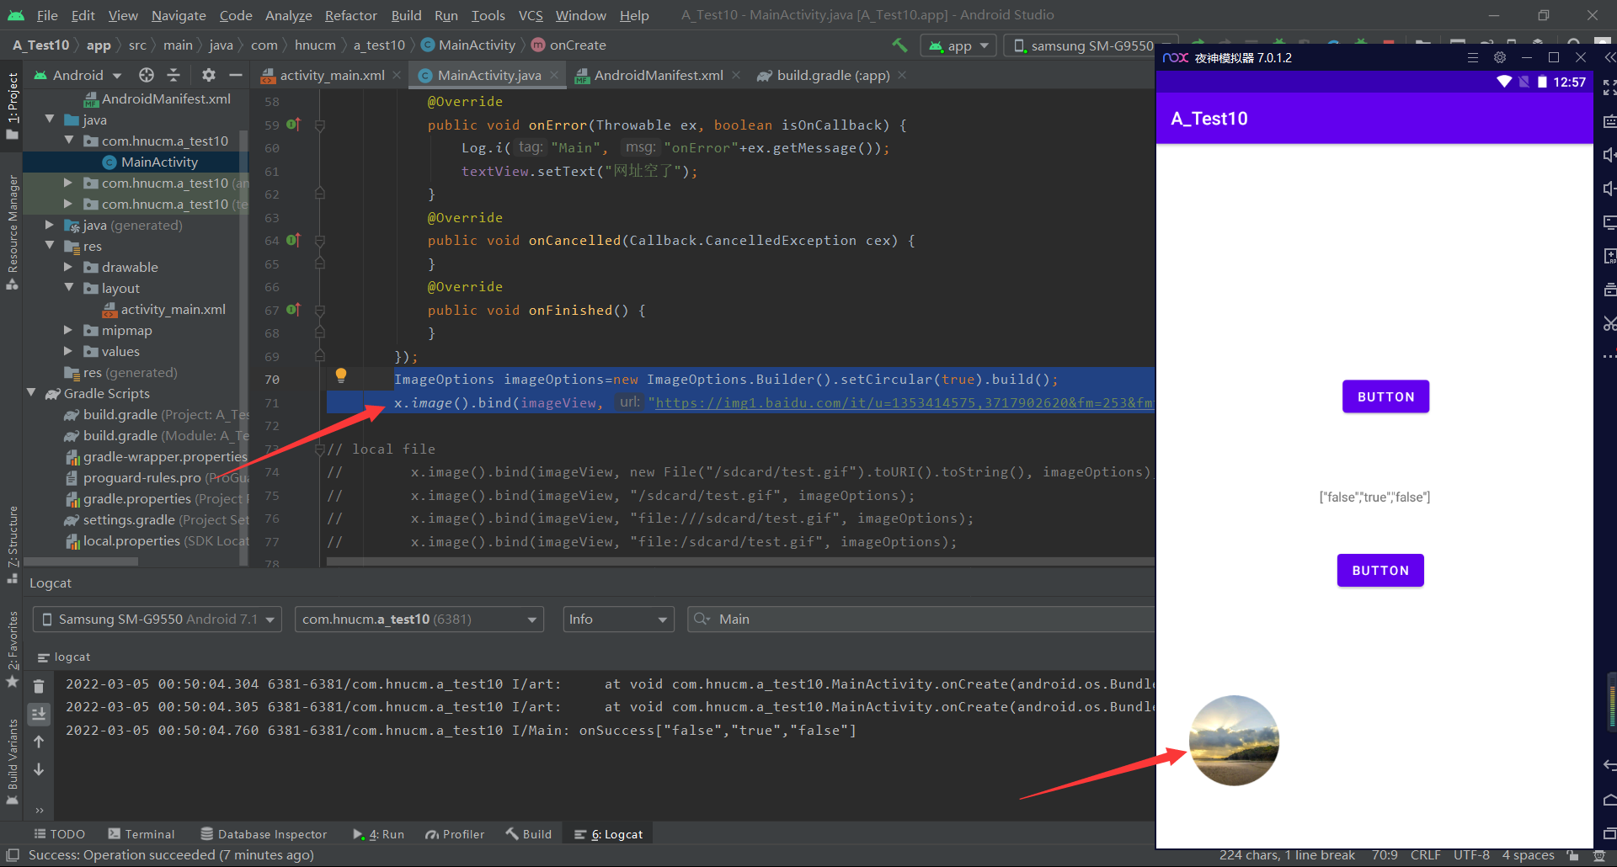Open the VCS menu
Viewport: 1617px width, 867px height.
point(531,15)
